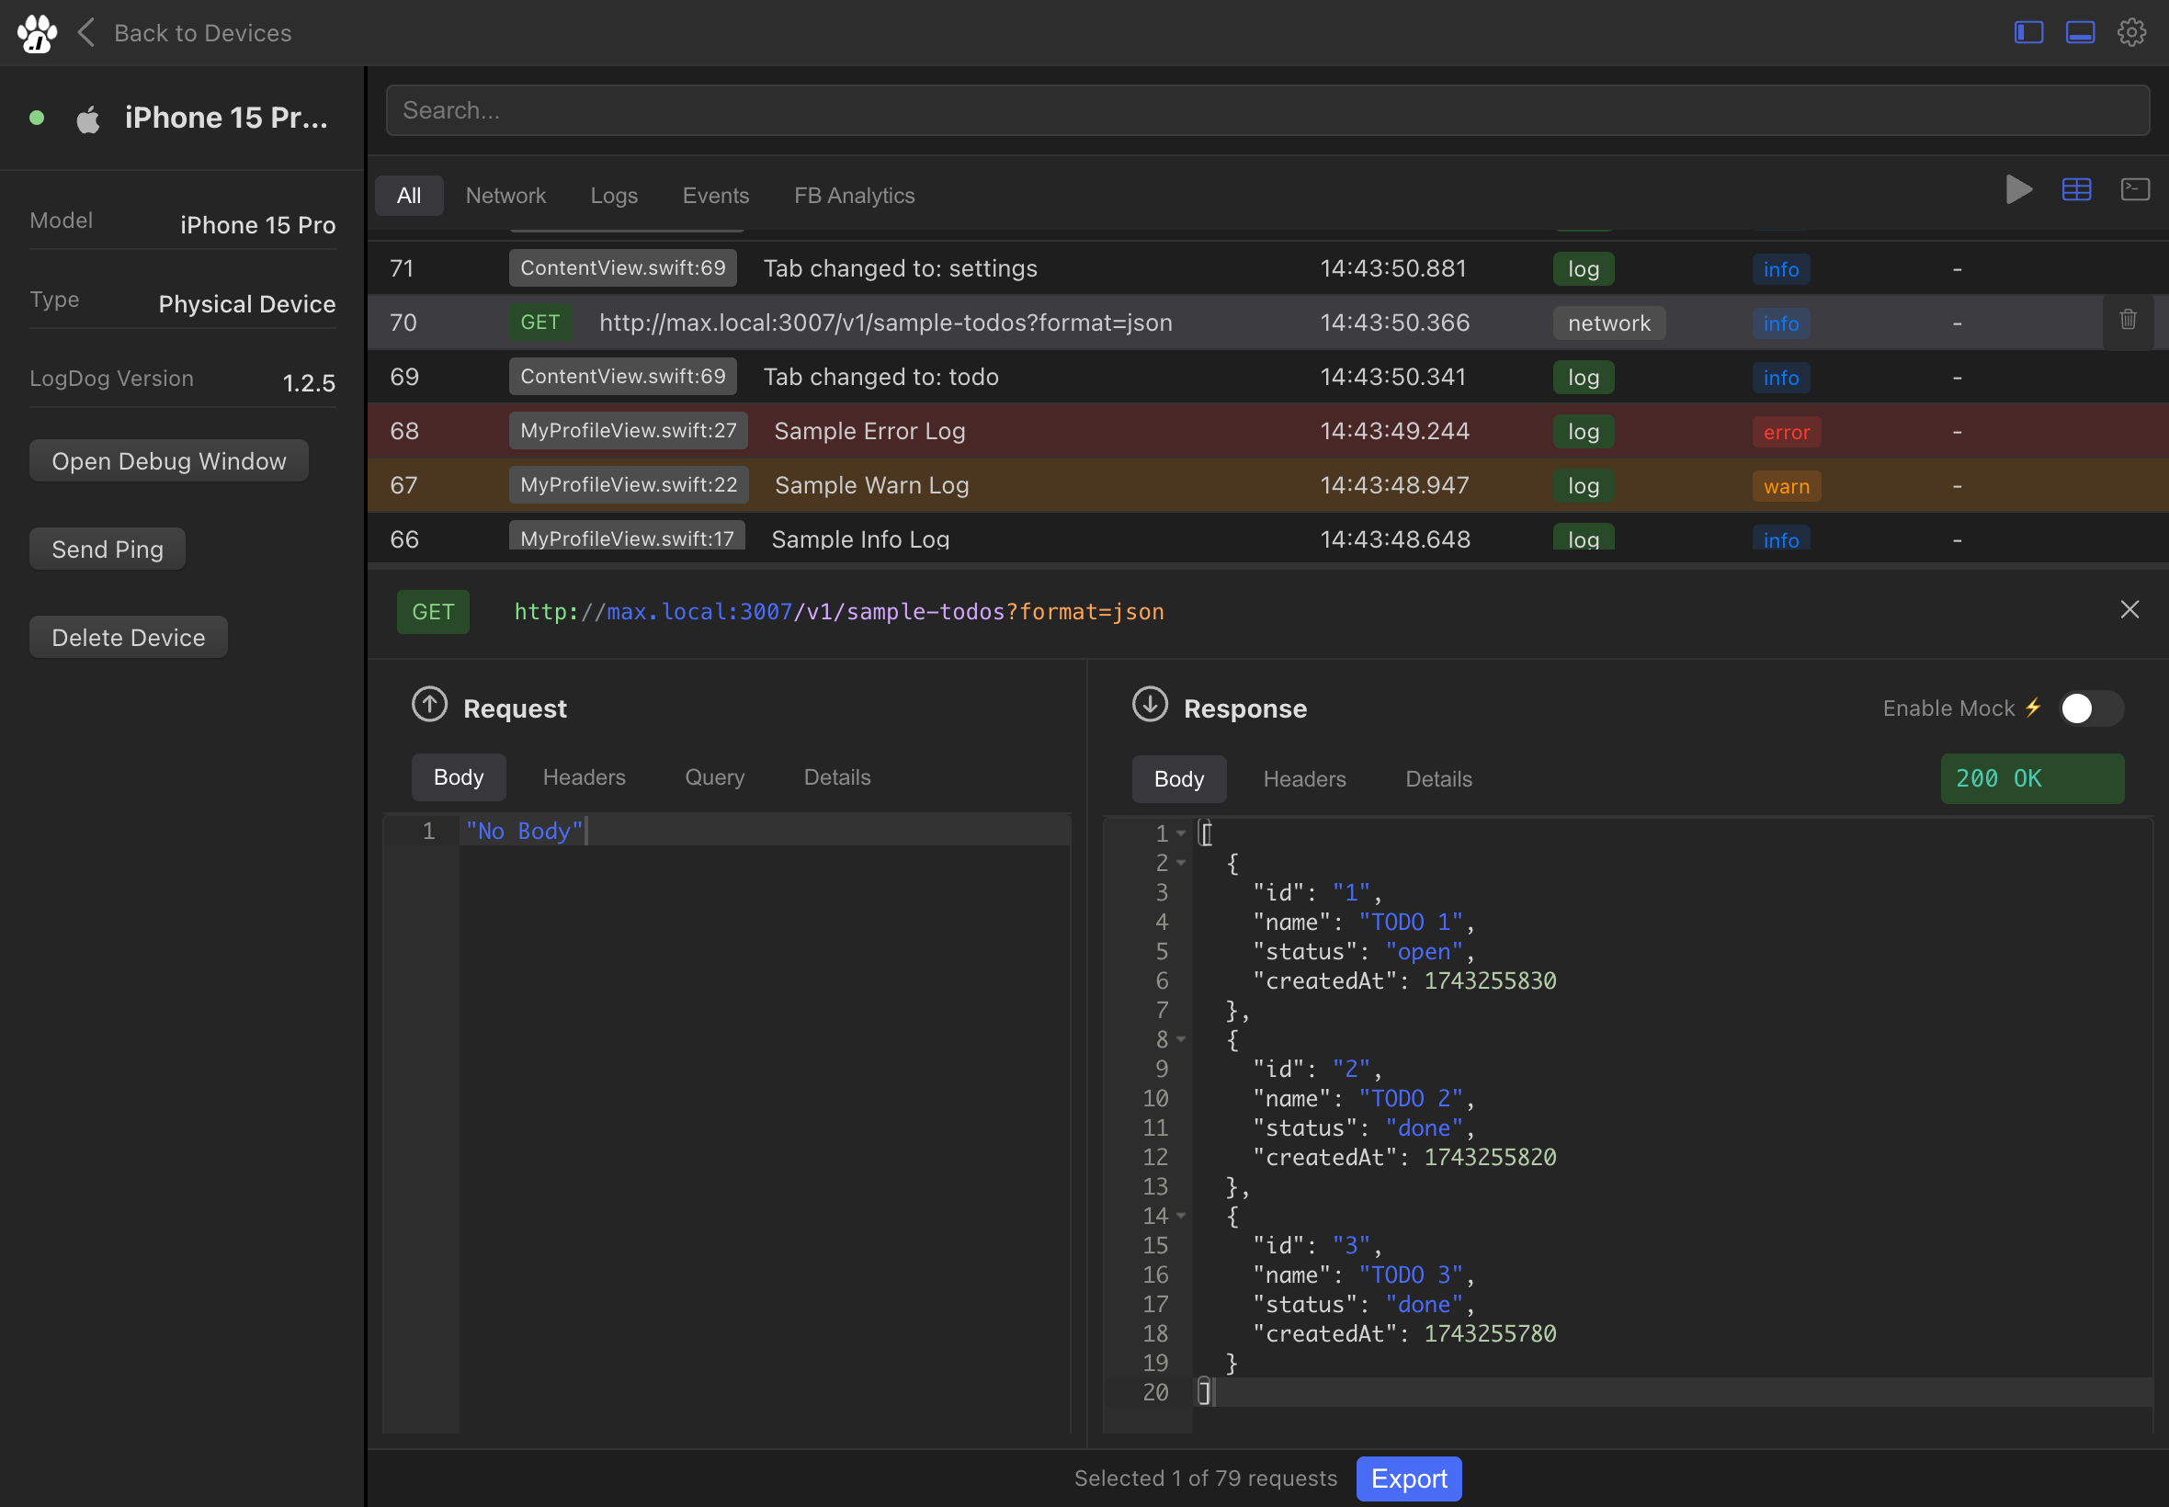
Task: Switch to the Events filter tab
Action: click(x=716, y=196)
